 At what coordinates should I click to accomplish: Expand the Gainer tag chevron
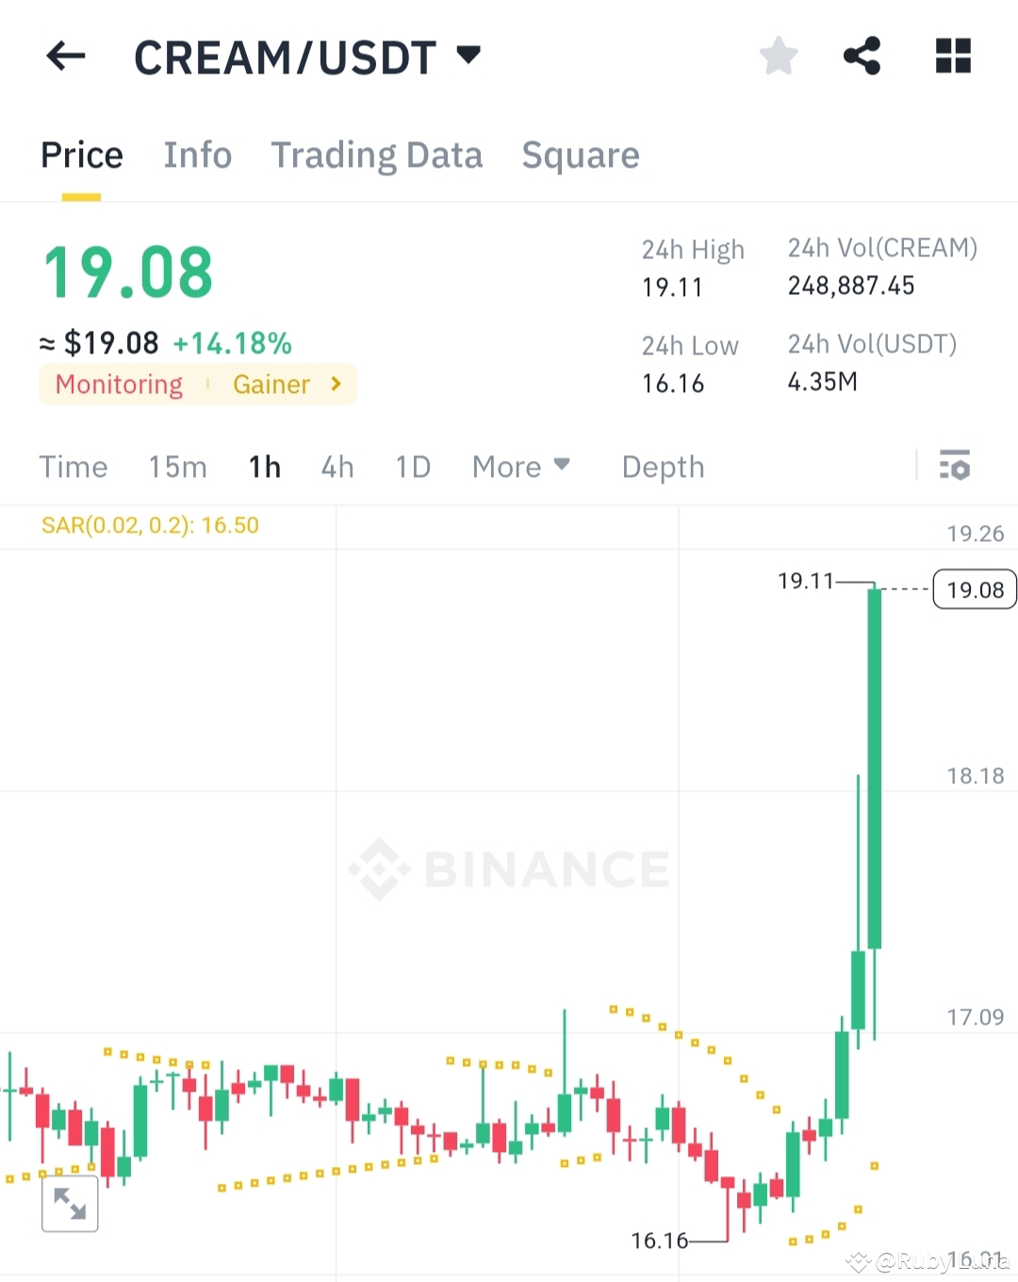click(335, 384)
